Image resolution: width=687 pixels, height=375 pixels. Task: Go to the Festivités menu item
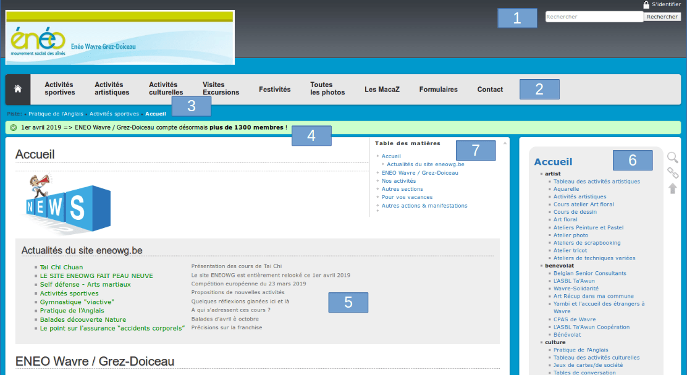[x=275, y=90]
